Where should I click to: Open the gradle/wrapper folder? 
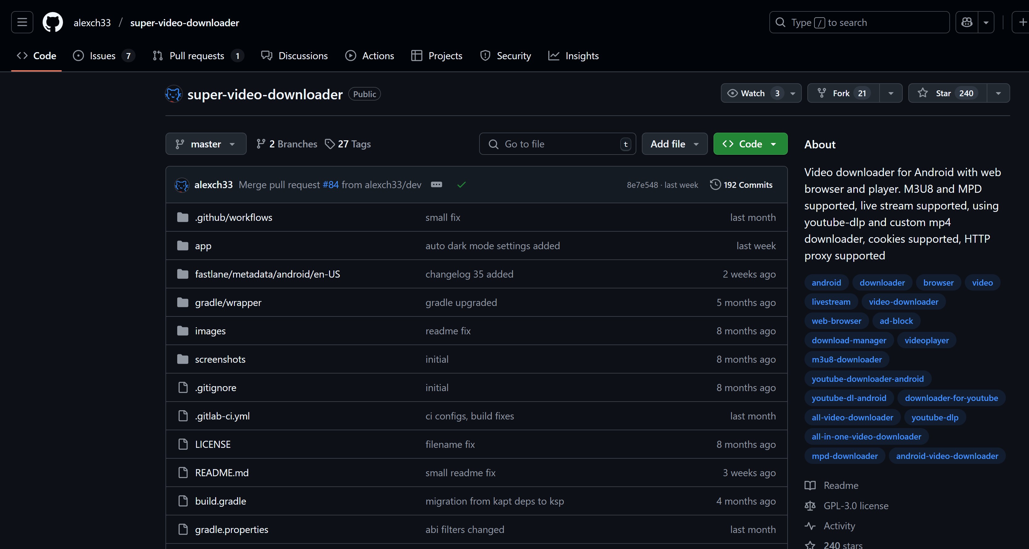click(x=228, y=303)
